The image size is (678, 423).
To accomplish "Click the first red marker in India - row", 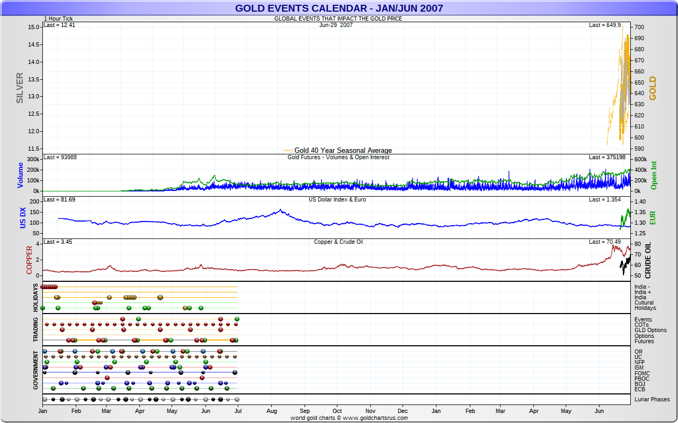I will click(43, 287).
